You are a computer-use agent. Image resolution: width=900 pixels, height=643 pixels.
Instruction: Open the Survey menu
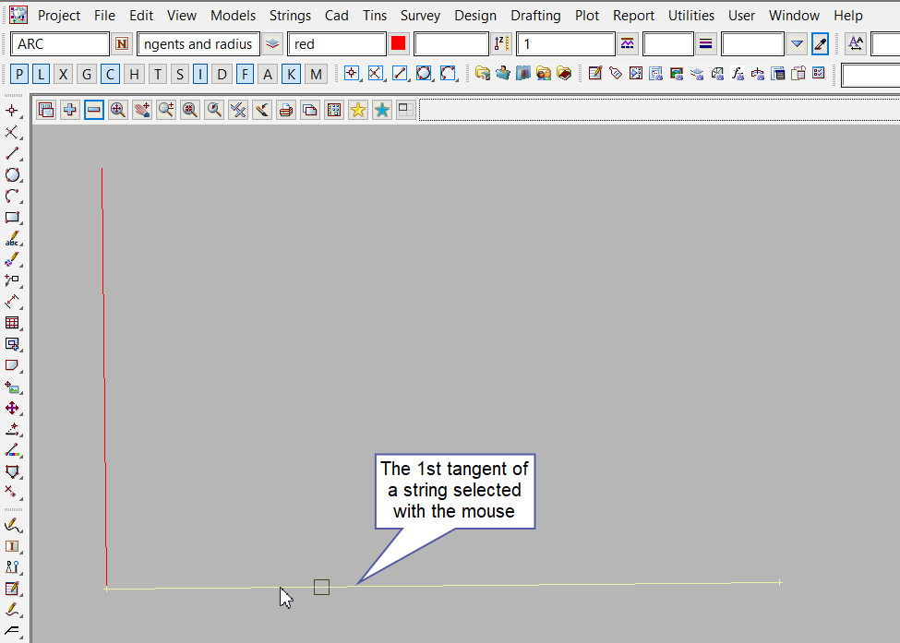tap(420, 16)
